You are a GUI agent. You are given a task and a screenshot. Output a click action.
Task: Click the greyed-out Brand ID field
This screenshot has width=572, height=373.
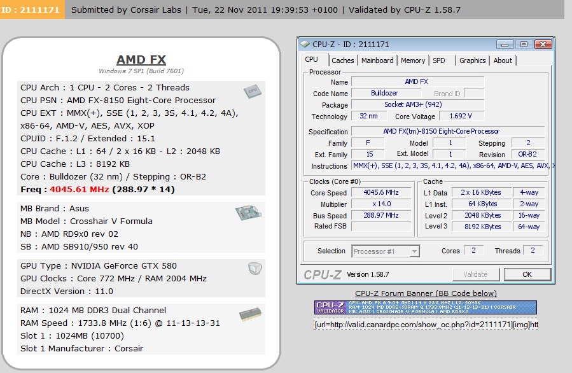(474, 93)
